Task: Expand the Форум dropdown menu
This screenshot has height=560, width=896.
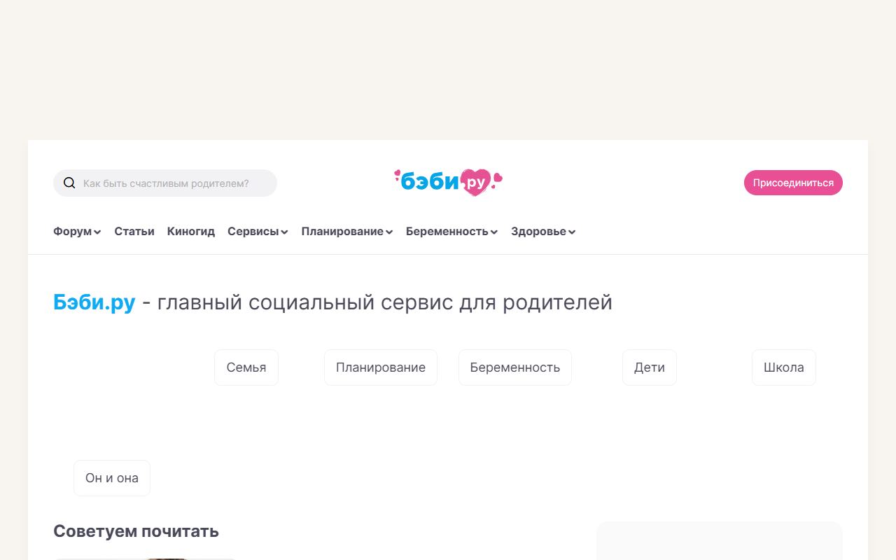Action: coord(77,232)
